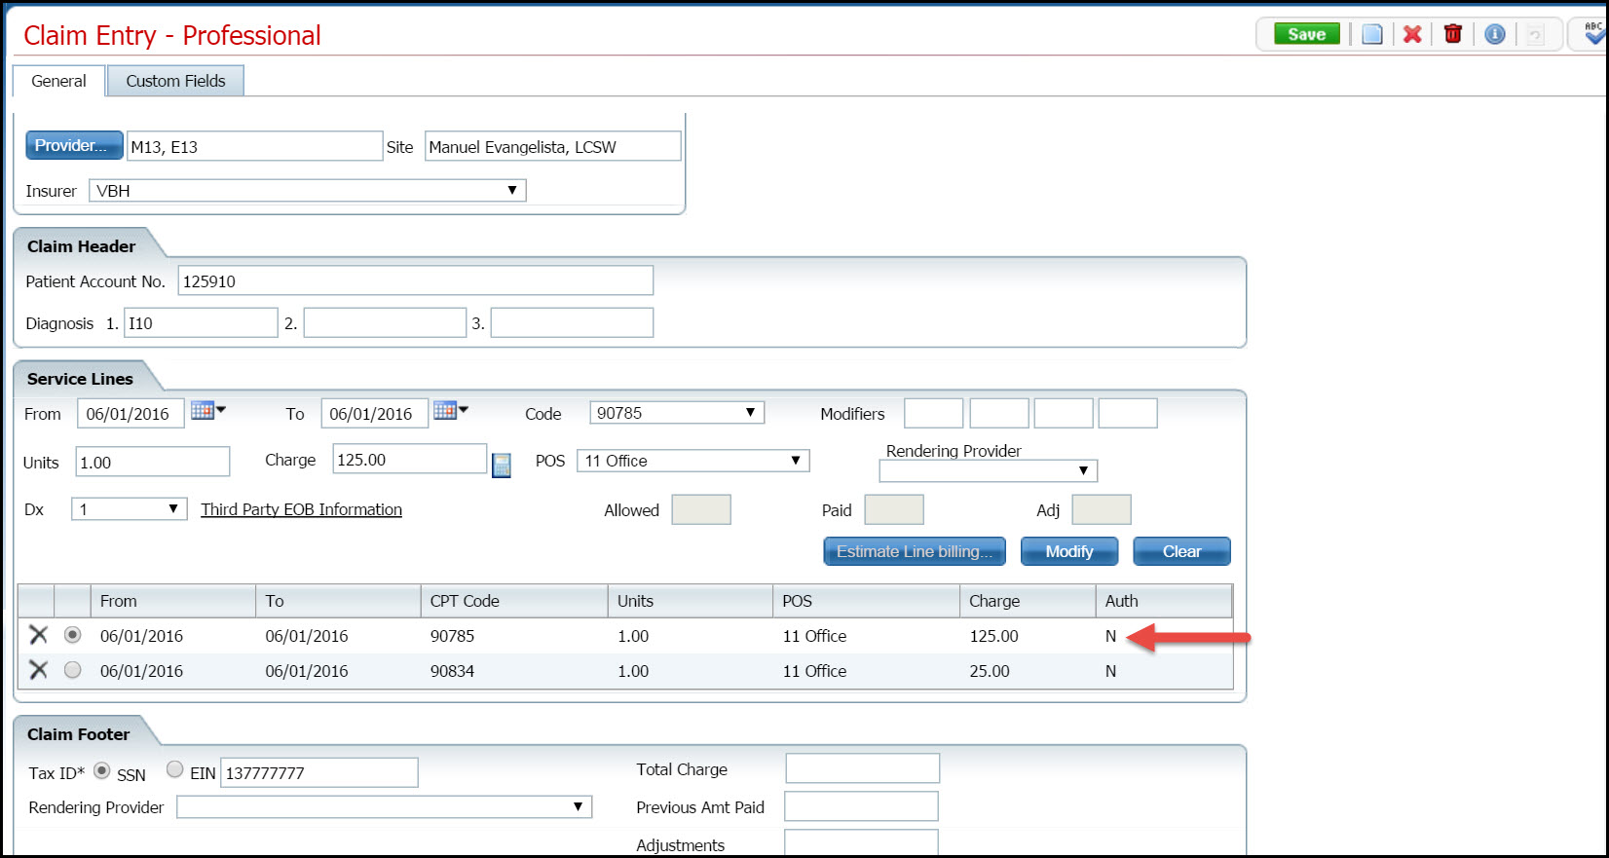
Task: Open Third Party EOB Information link
Action: tap(301, 509)
